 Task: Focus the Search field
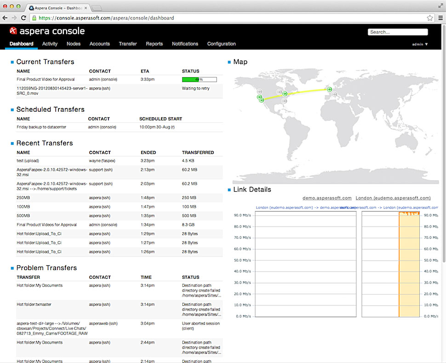[398, 32]
